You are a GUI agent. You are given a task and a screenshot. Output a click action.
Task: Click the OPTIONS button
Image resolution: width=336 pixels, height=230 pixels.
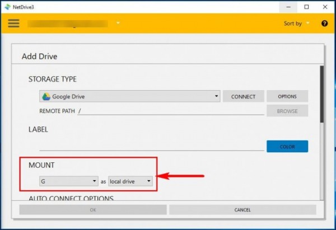tap(287, 96)
